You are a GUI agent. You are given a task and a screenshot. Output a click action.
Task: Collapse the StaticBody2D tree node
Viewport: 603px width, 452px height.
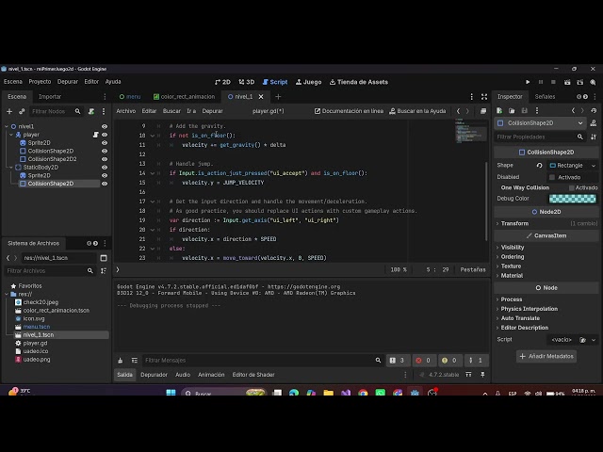(x=11, y=168)
